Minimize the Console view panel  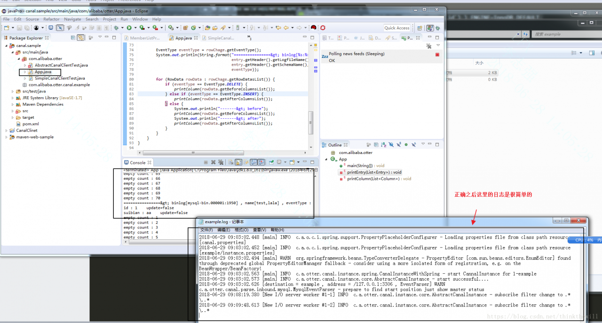pyautogui.click(x=306, y=162)
